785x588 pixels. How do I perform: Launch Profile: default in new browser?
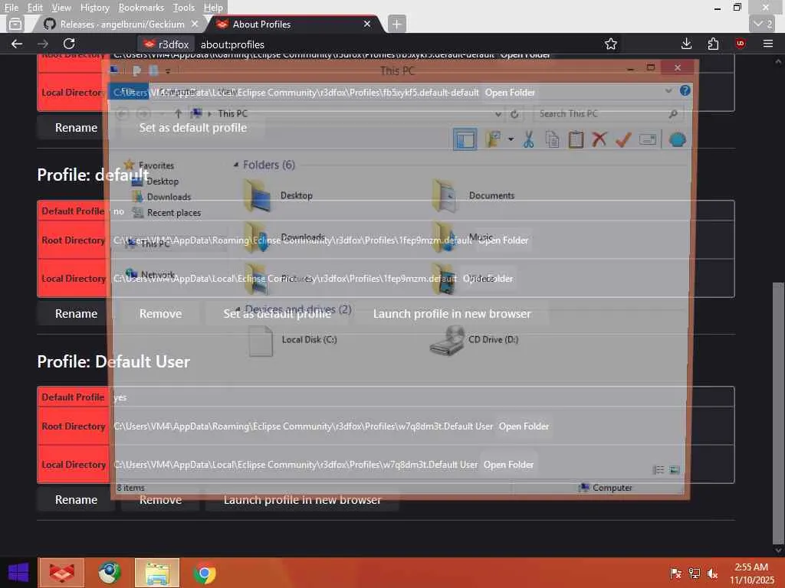pos(452,313)
